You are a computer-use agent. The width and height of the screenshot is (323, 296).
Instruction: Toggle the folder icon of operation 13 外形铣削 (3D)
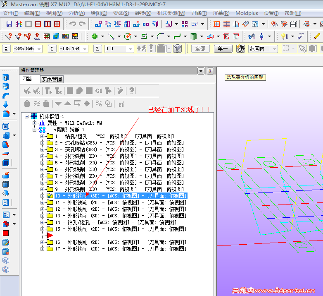coord(50,216)
